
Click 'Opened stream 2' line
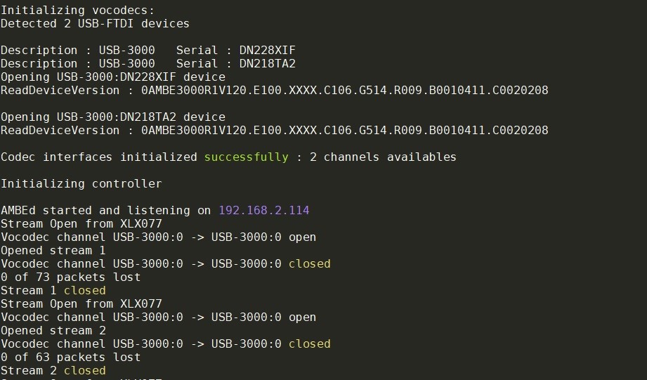(x=53, y=331)
